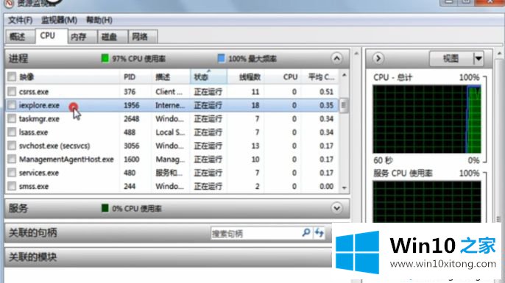
Task: Click PID value 3056
Action: [131, 146]
